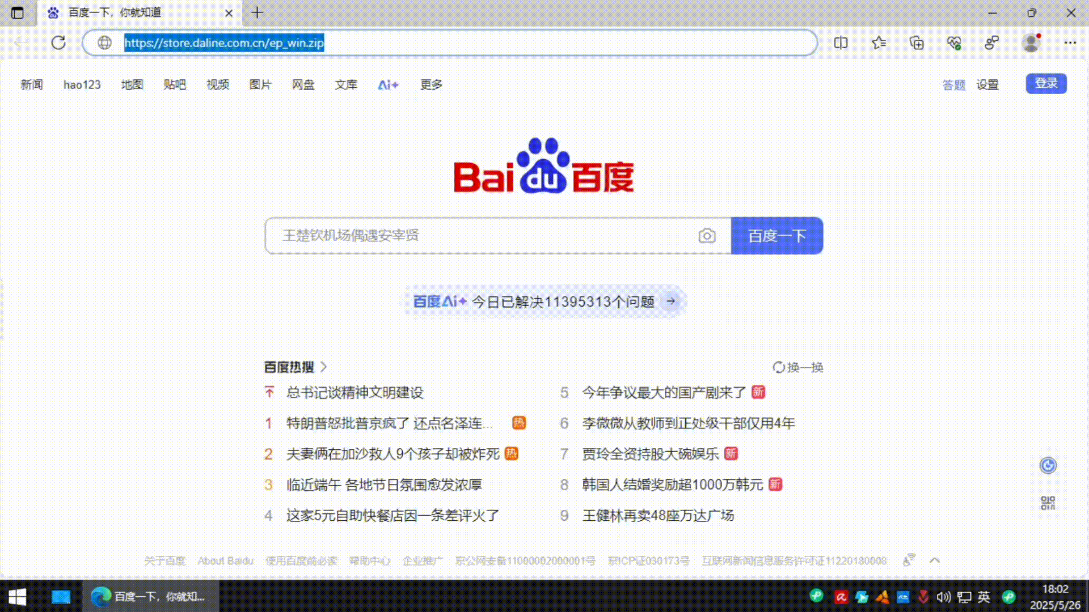Image resolution: width=1089 pixels, height=612 pixels.
Task: Click the 百度一下 search button
Action: coord(777,235)
